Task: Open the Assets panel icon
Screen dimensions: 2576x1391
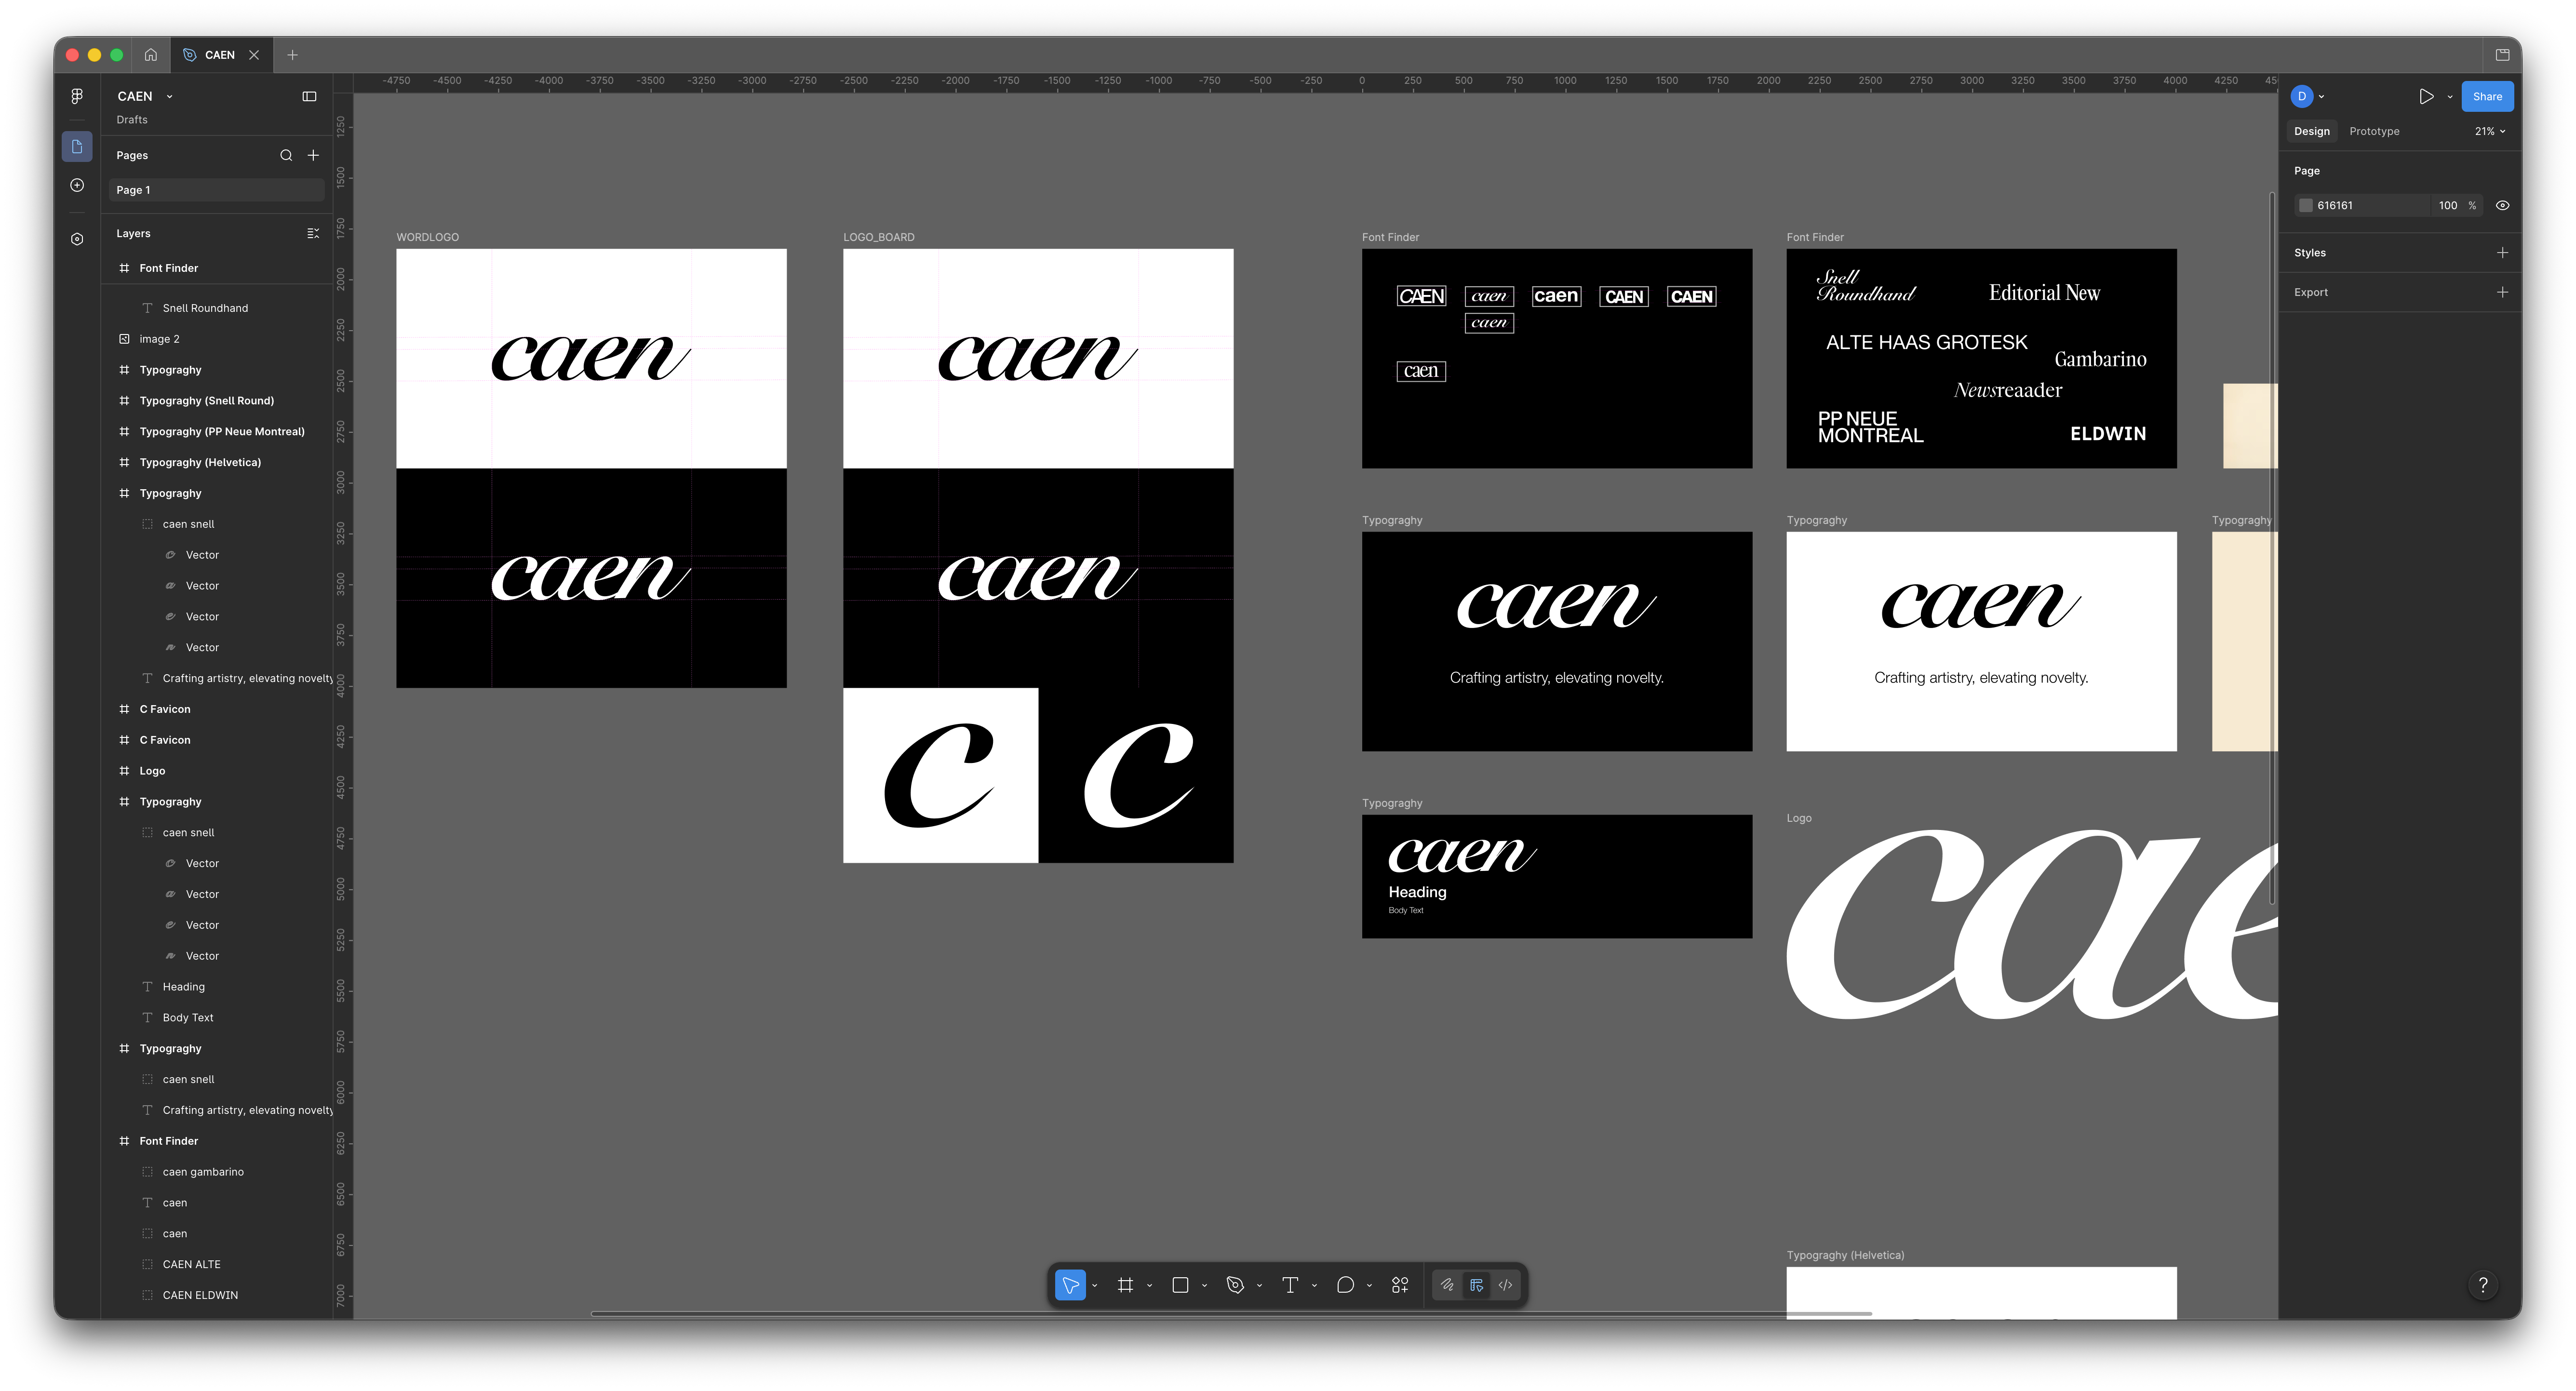Action: tap(77, 185)
